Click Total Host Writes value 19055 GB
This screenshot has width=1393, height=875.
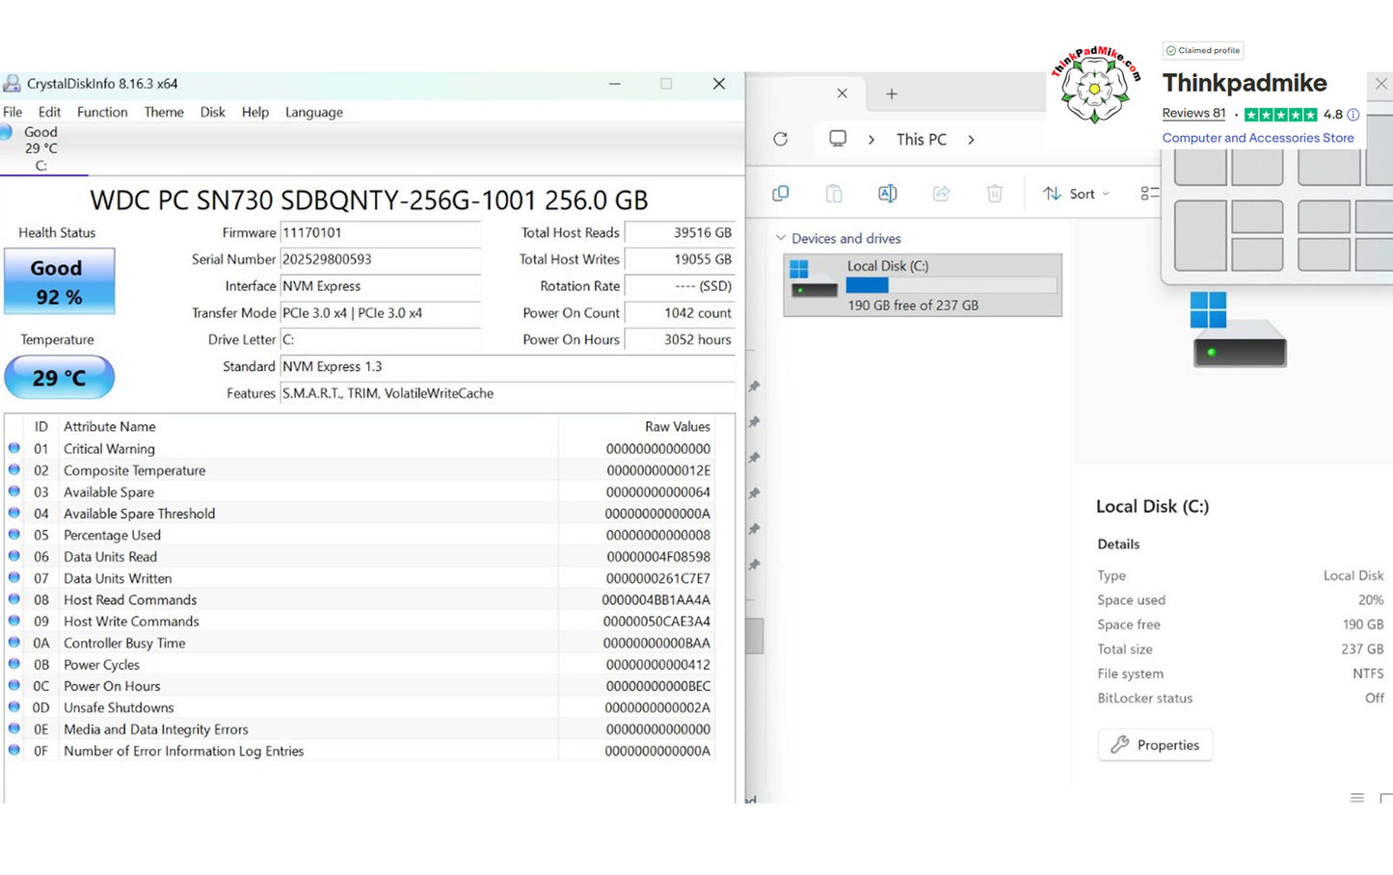pos(680,259)
